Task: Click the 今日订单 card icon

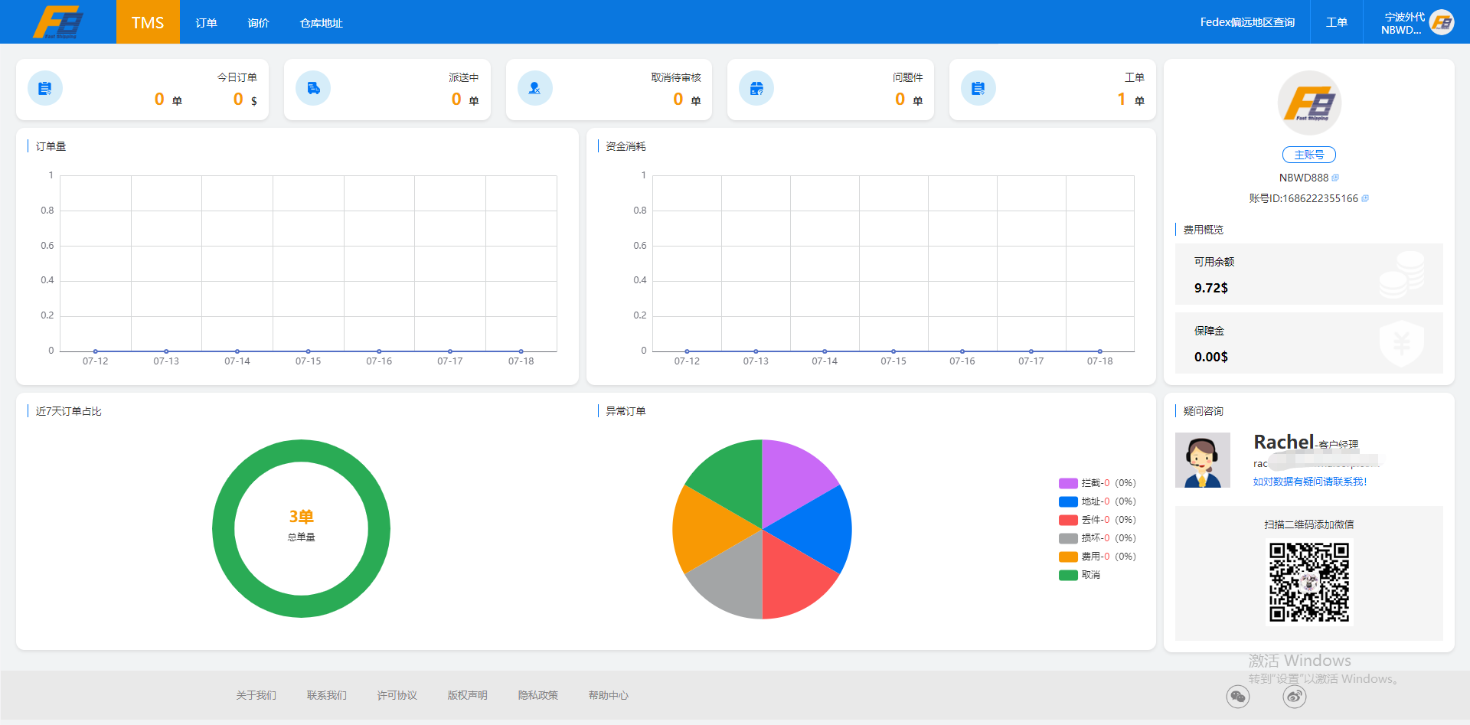Action: click(x=45, y=89)
